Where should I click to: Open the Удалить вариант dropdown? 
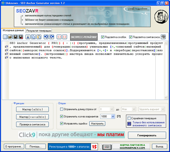click(x=163, y=109)
